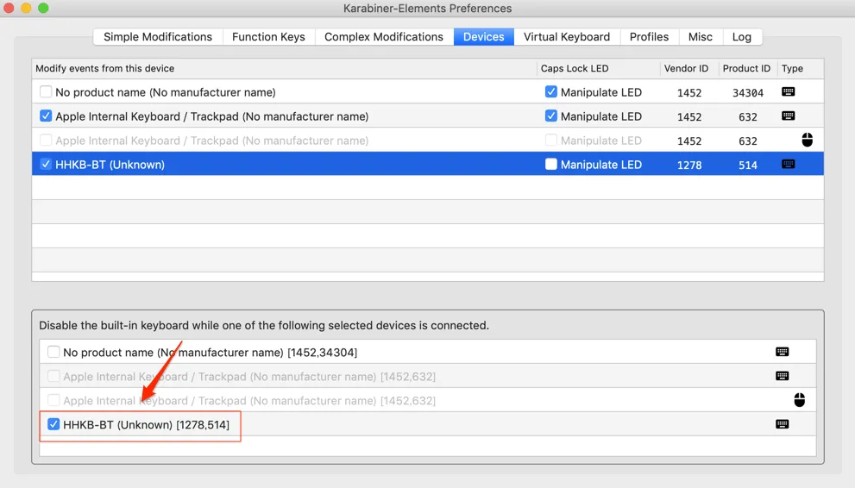This screenshot has width=855, height=488.
Task: Select the Function Keys tab
Action: (x=268, y=36)
